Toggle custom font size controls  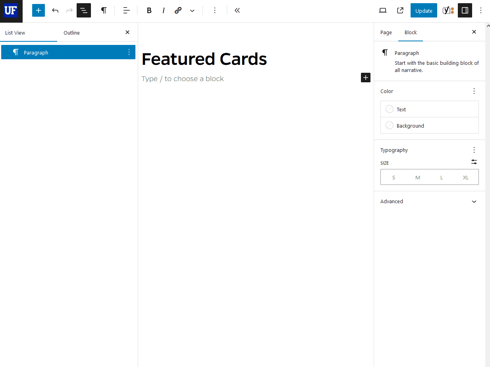[x=474, y=162]
